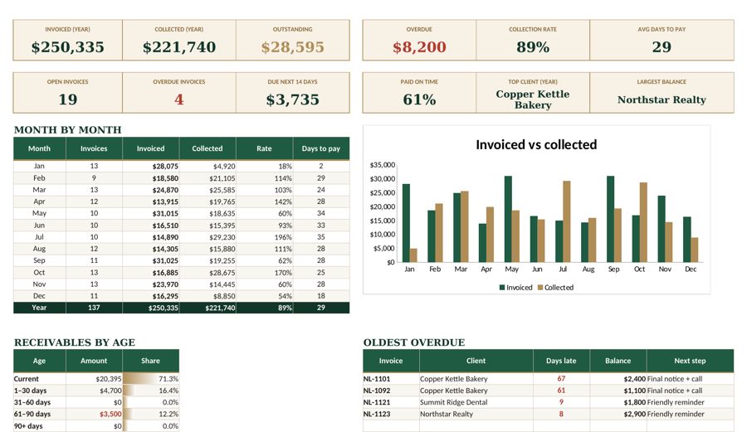Select the Copper Kettle Bakery top client card
The width and height of the screenshot is (747, 432).
point(533,93)
